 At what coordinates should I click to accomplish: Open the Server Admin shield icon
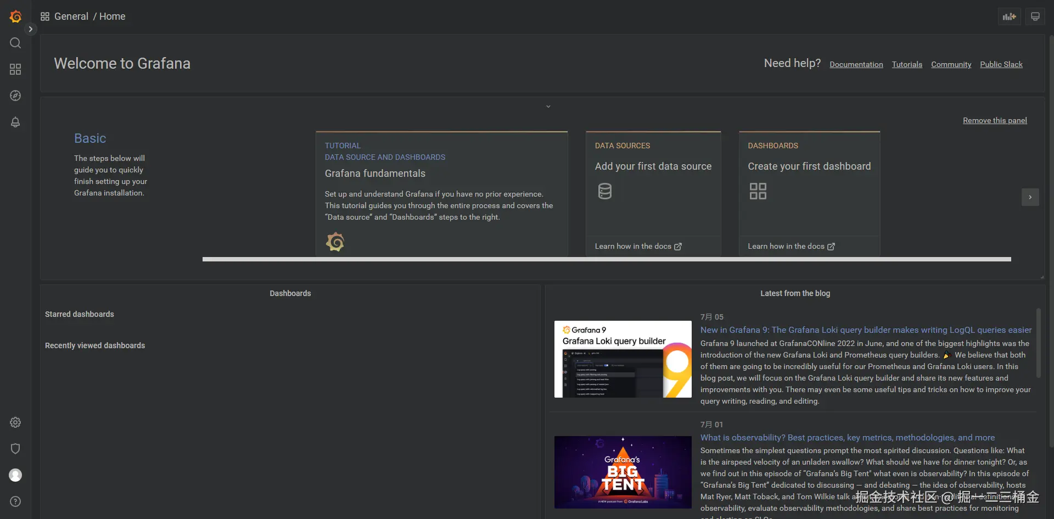click(15, 449)
